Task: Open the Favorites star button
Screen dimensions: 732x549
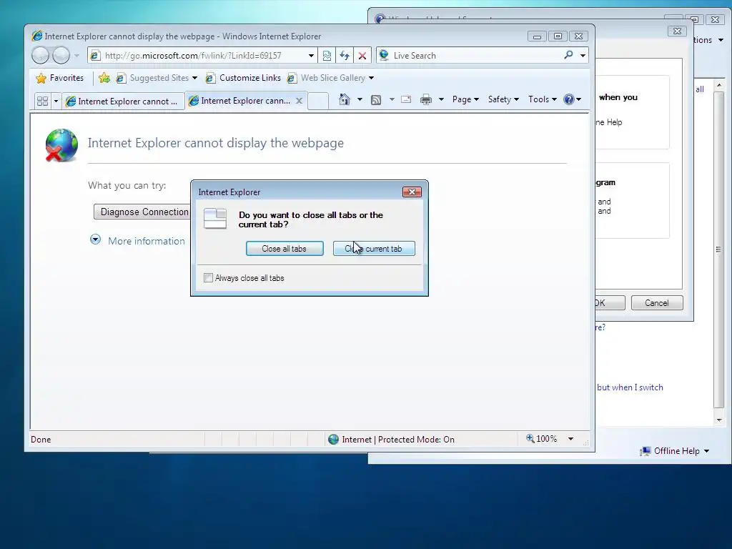Action: point(60,78)
